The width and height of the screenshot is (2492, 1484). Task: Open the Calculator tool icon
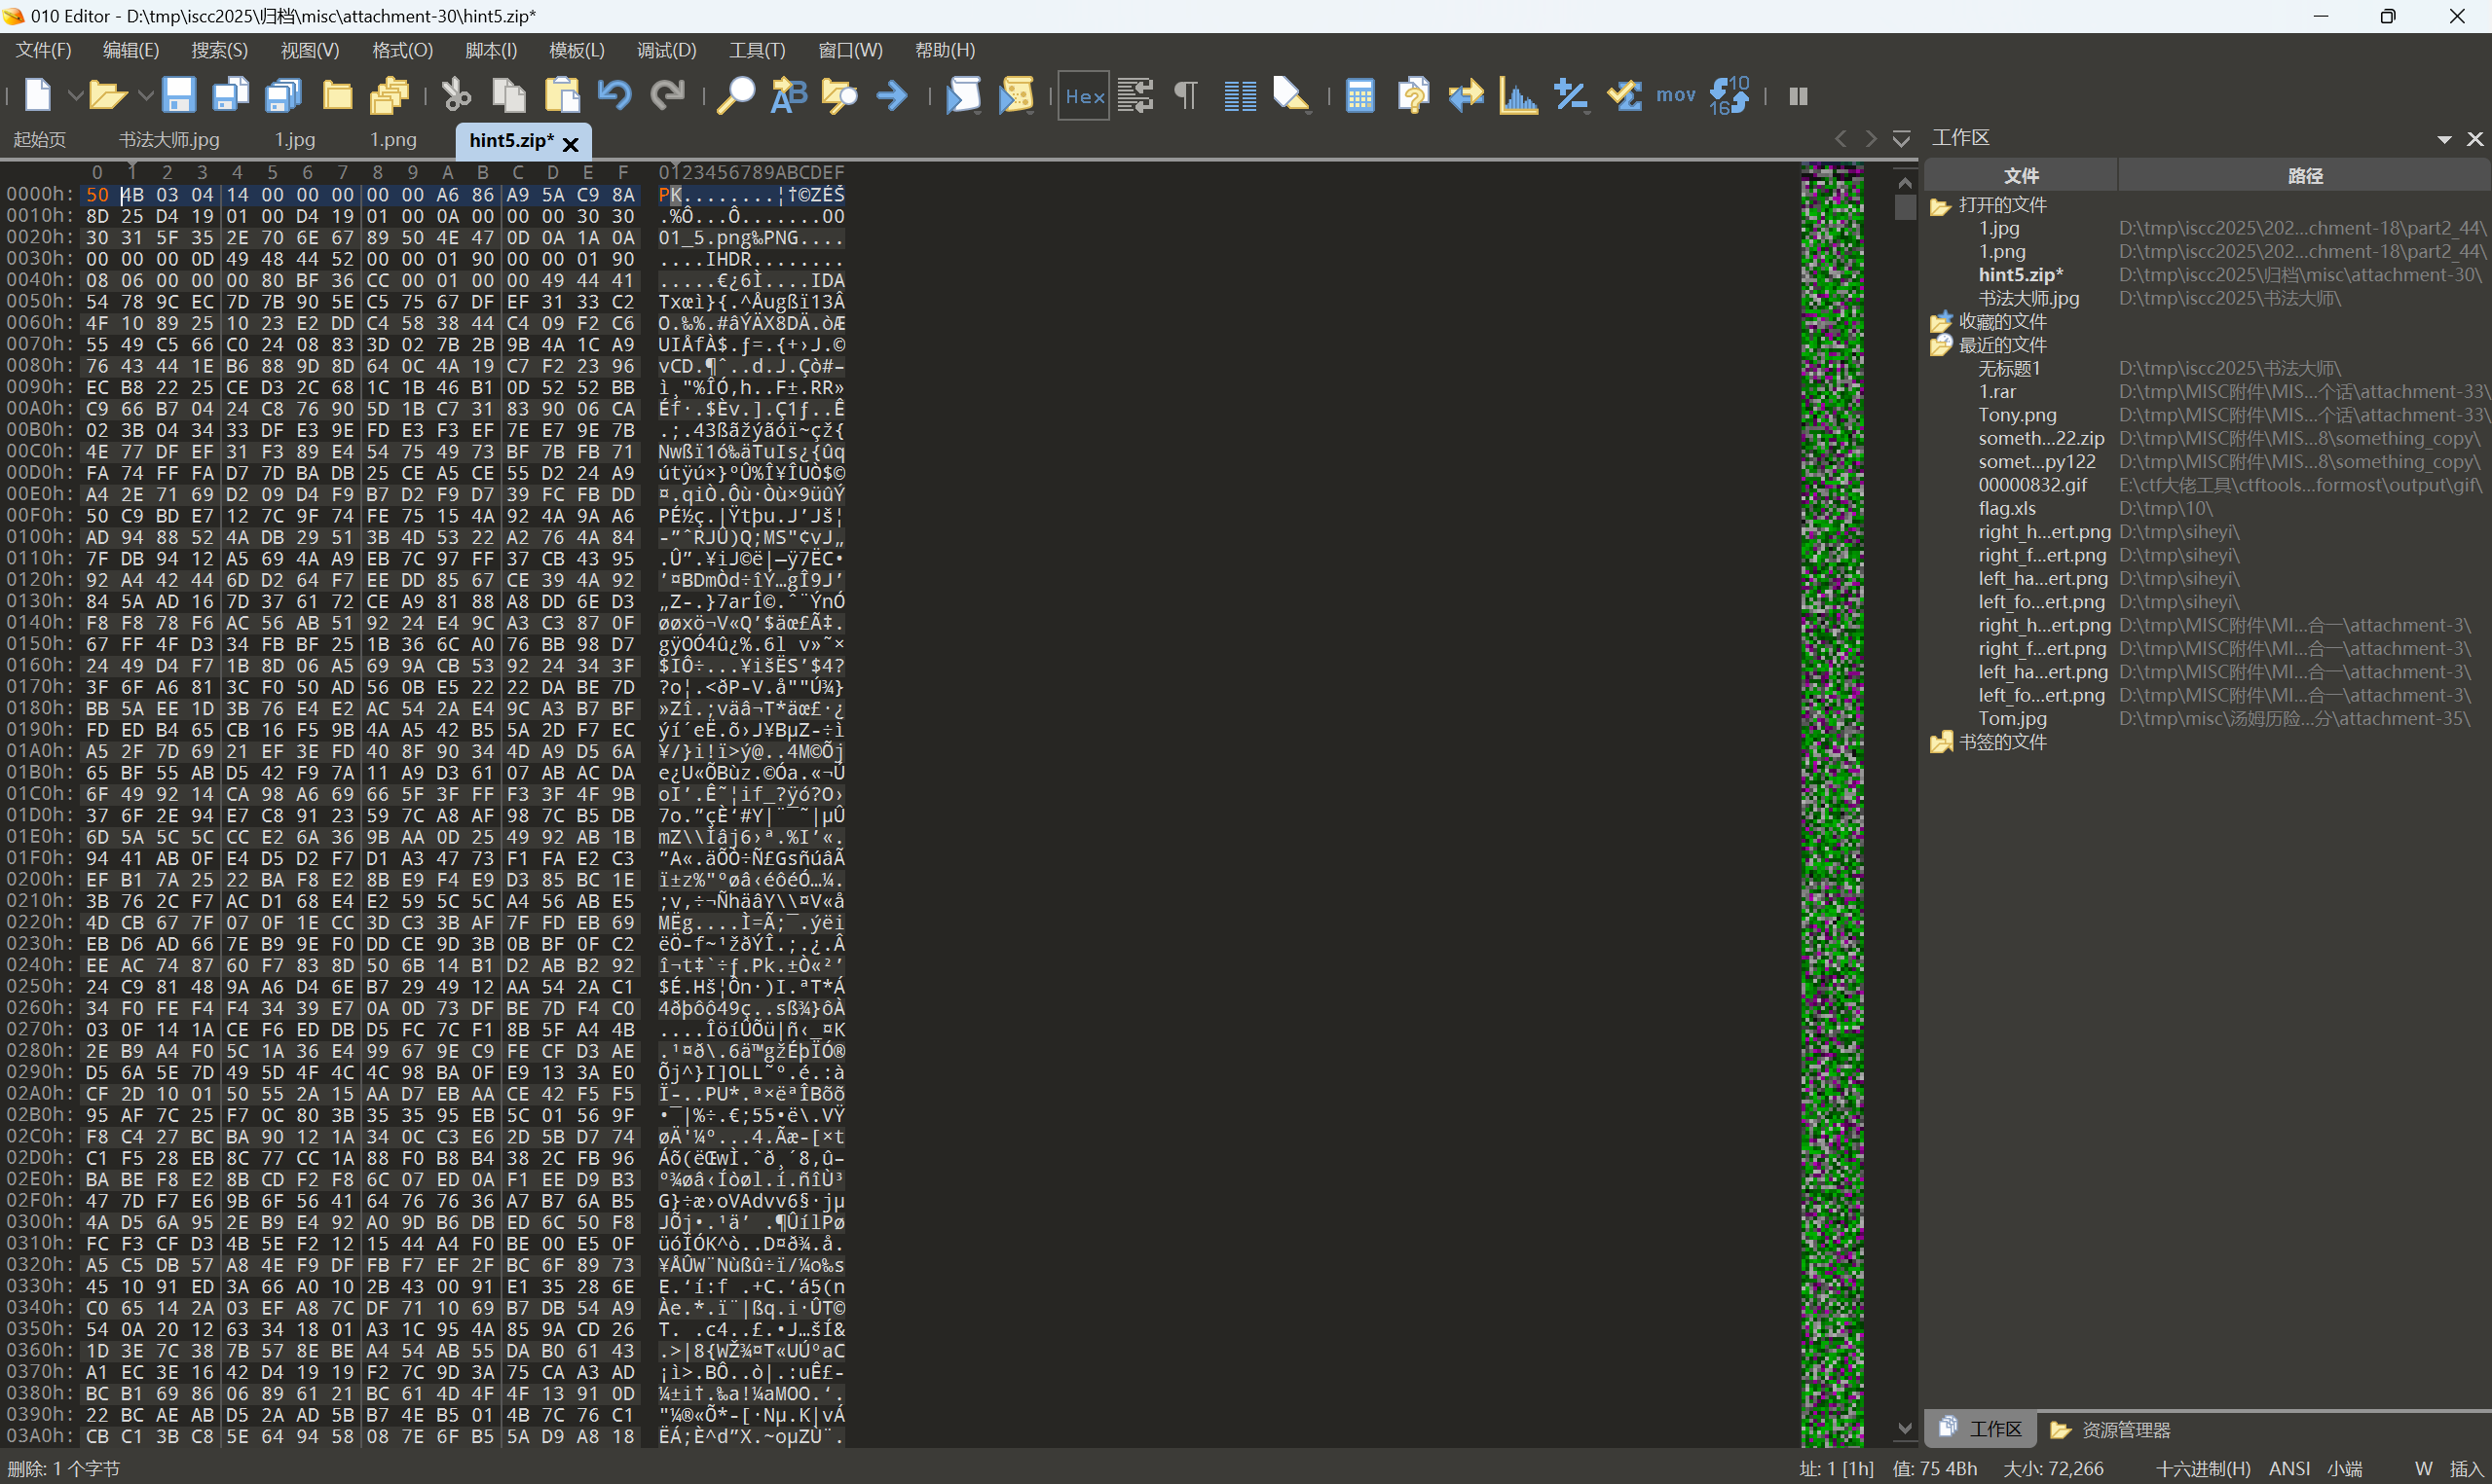coord(1359,96)
